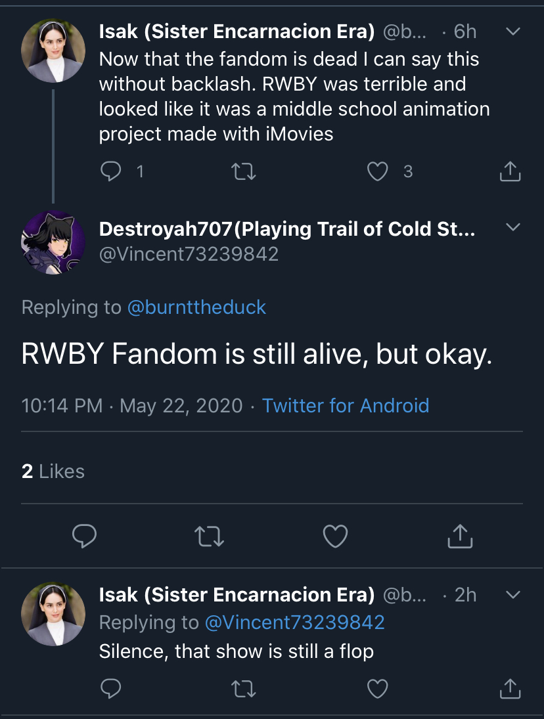The image size is (544, 719).
Task: Retweet Destroyah707's fandom still alive tweet
Action: point(209,536)
